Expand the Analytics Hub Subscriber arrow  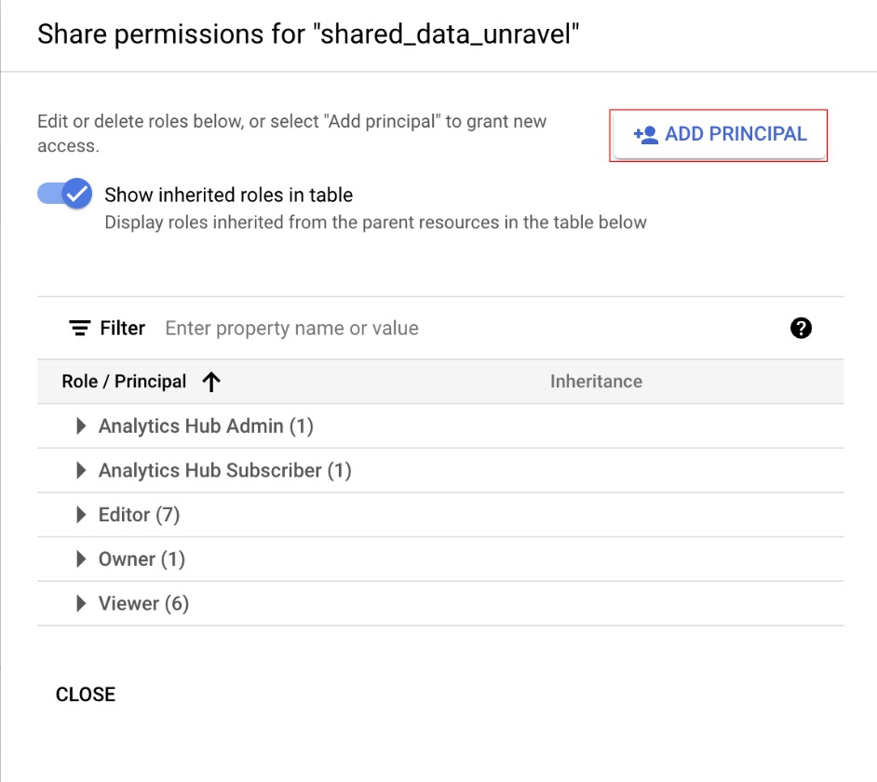(x=81, y=471)
